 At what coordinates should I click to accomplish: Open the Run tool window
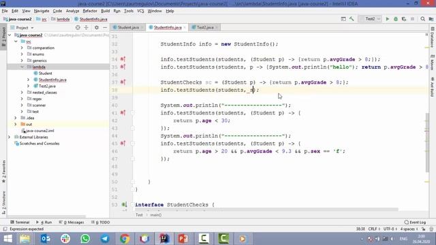point(44,223)
